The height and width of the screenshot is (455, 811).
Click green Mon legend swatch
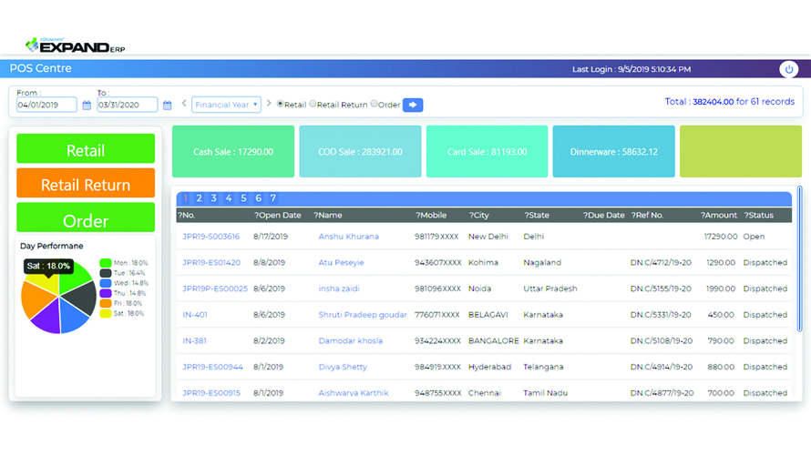pyautogui.click(x=106, y=263)
